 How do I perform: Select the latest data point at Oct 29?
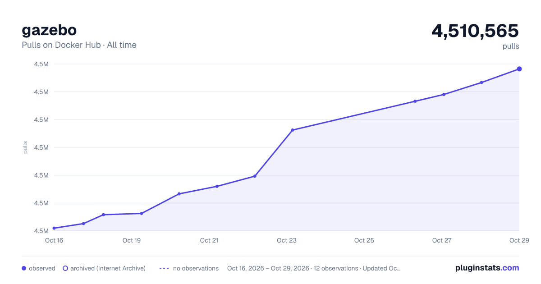coord(519,69)
